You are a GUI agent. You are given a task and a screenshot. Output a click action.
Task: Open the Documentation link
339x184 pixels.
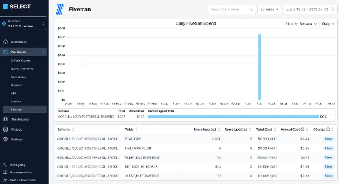(21, 172)
